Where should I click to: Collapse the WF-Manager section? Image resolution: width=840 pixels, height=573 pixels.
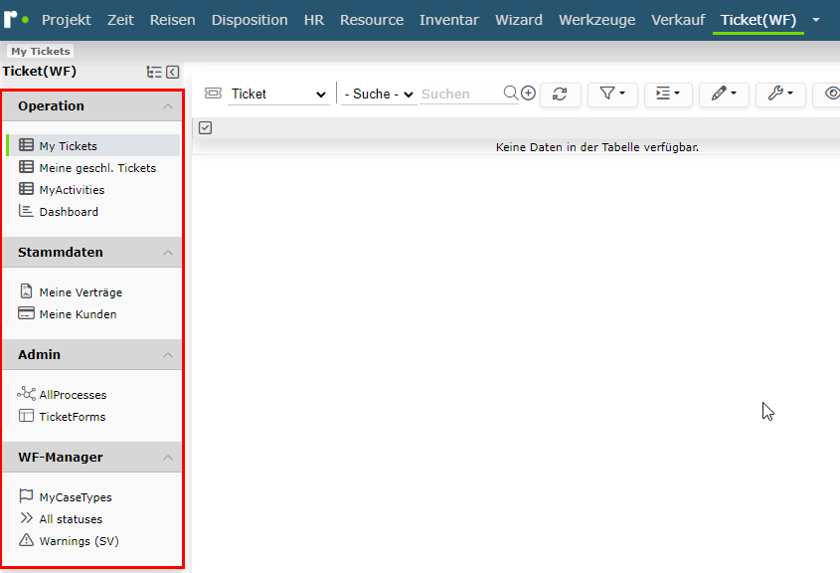pyautogui.click(x=168, y=458)
